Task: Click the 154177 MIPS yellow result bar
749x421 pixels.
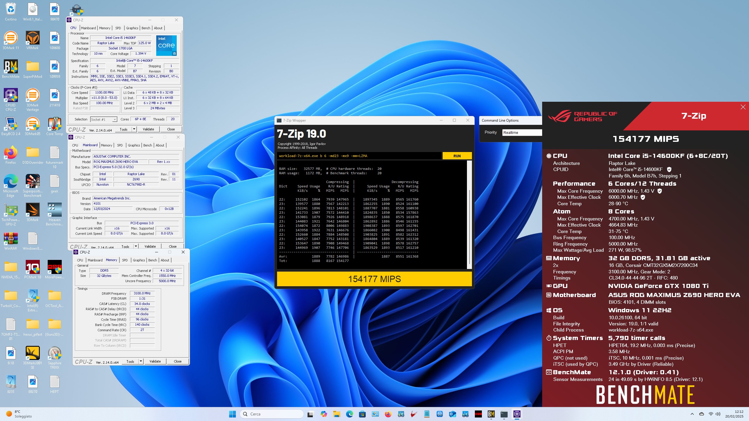Action: [x=374, y=279]
